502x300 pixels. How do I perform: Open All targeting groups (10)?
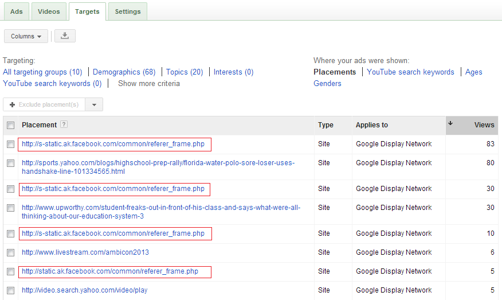coord(42,72)
